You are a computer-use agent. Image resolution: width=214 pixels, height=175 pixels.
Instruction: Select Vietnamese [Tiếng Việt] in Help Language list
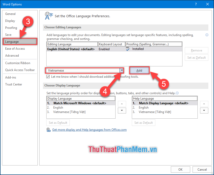pyautogui.click(x=165, y=112)
